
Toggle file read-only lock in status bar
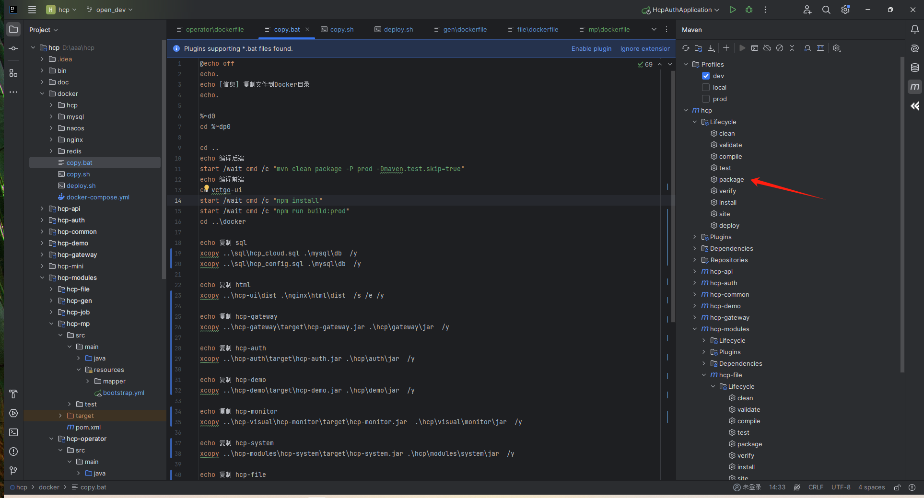click(897, 487)
